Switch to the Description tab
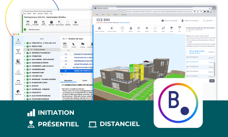 click(x=68, y=80)
